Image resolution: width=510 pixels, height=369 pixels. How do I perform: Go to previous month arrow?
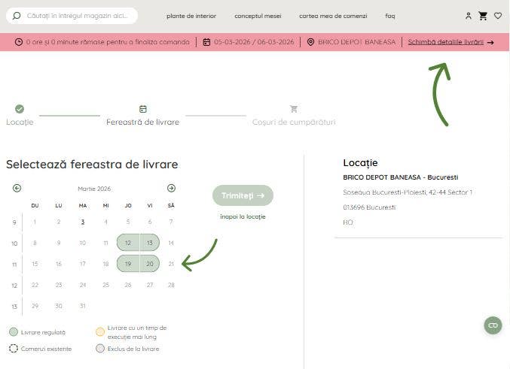pos(17,188)
